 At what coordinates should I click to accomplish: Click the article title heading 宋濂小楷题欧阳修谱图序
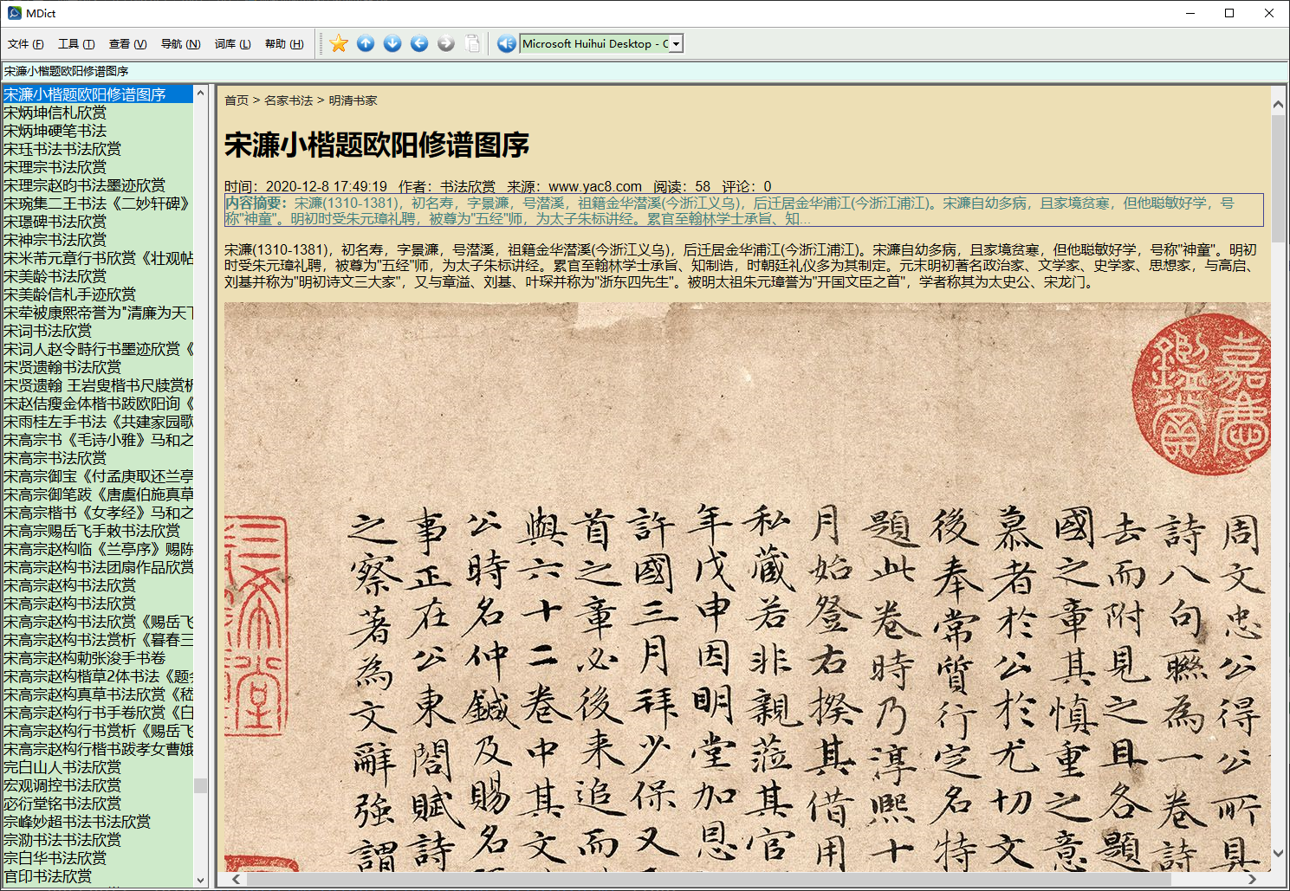(x=377, y=145)
